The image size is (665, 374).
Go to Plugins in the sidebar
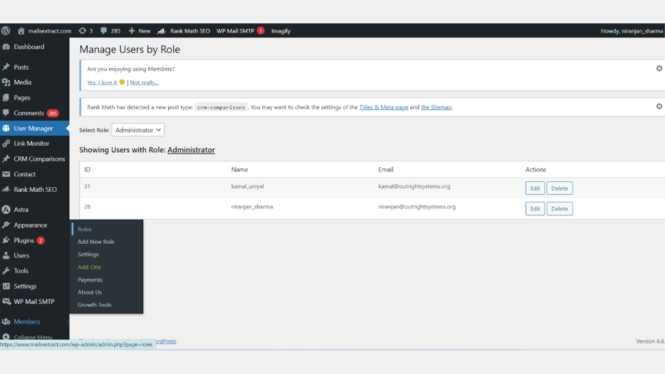pos(24,240)
